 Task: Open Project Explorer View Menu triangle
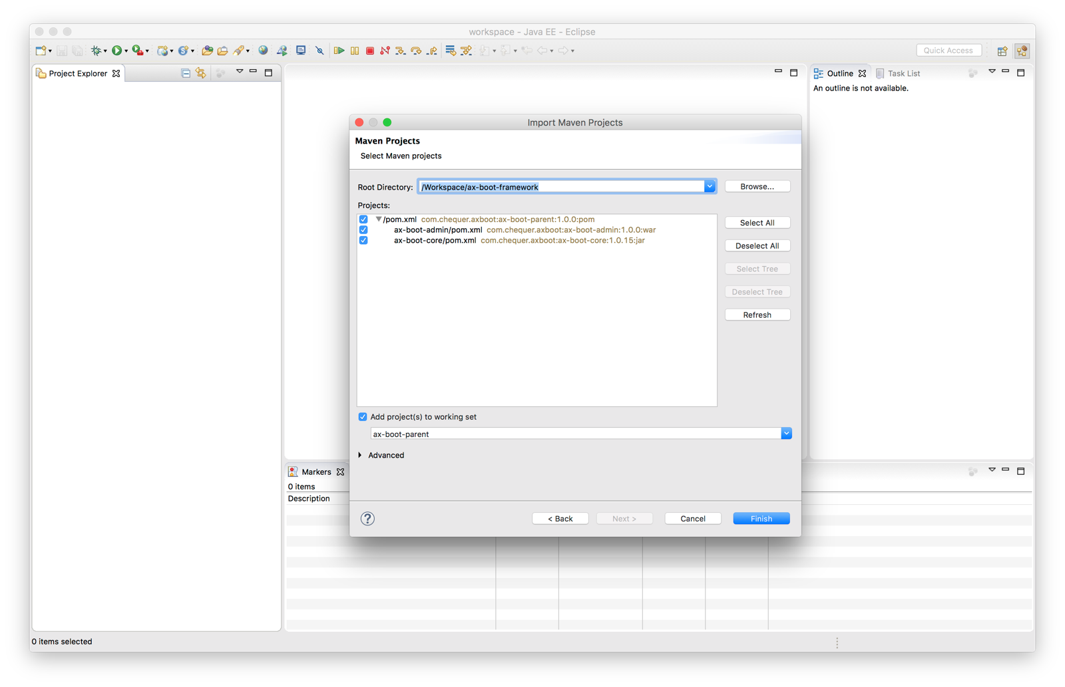tap(239, 71)
